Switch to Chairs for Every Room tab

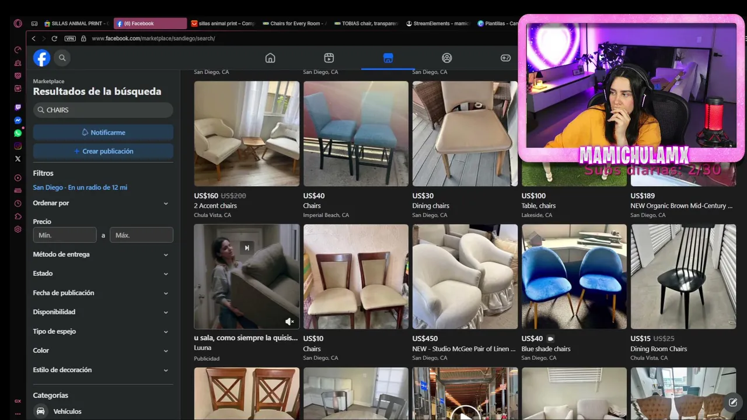[x=295, y=23]
